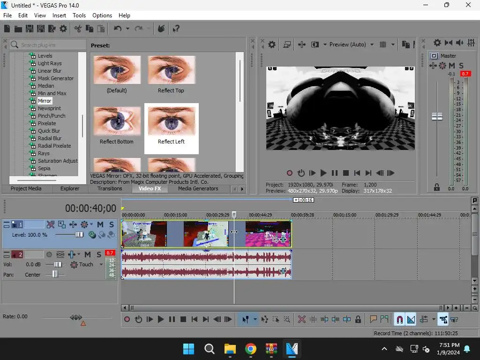Open Master bus audio properties gear
480x360 pixels.
(x=437, y=43)
